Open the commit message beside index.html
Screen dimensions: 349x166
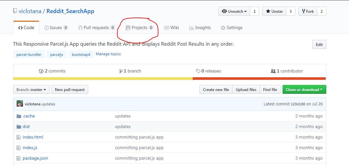pos(139,137)
